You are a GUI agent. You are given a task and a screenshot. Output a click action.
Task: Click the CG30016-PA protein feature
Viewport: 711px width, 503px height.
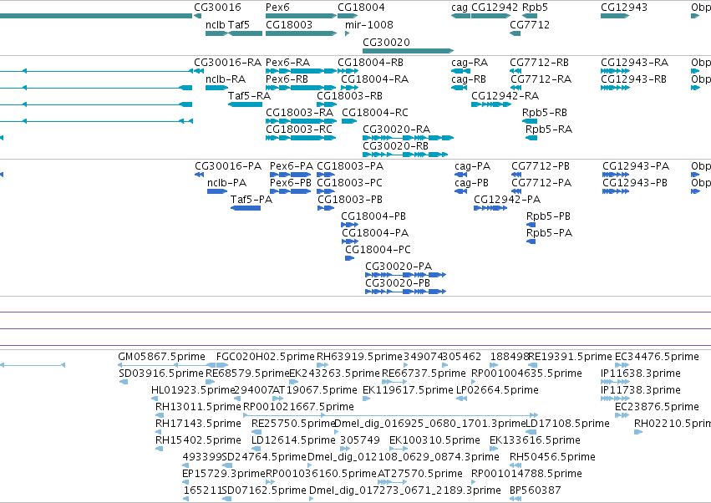pos(199,175)
